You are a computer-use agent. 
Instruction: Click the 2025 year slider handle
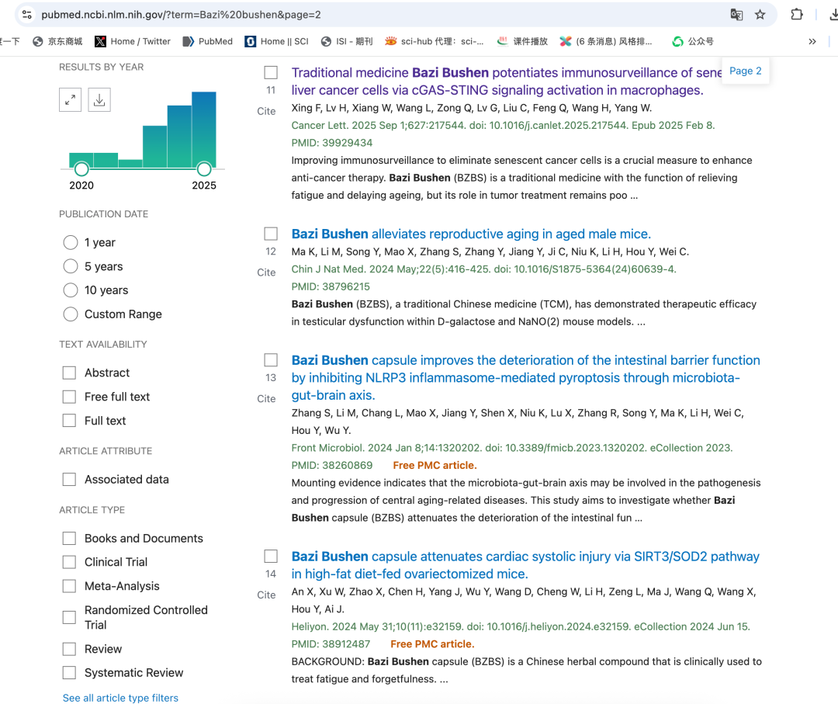pos(204,169)
